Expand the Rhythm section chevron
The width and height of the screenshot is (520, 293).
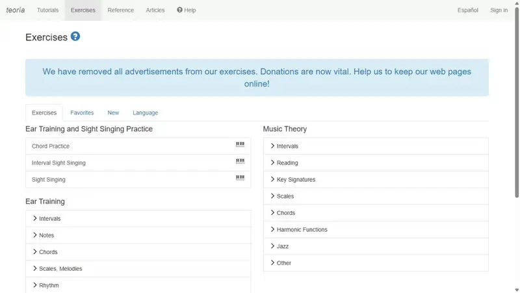point(35,285)
